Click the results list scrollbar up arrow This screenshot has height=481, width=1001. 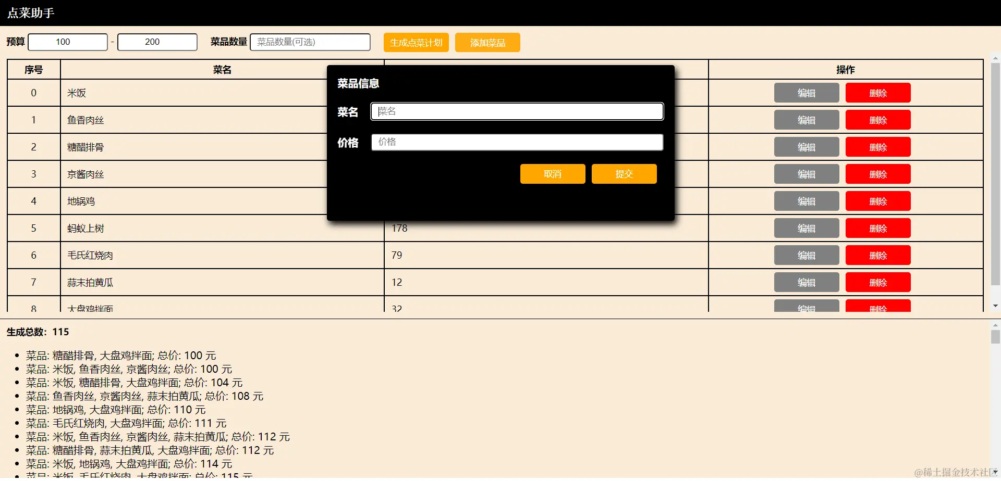pos(995,325)
